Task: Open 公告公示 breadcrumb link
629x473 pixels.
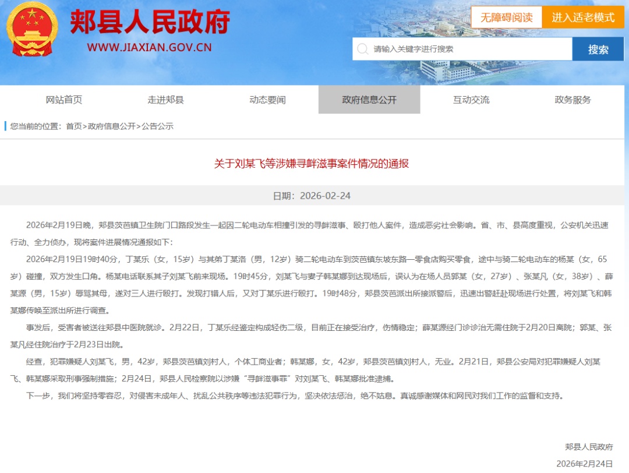Action: click(x=157, y=126)
